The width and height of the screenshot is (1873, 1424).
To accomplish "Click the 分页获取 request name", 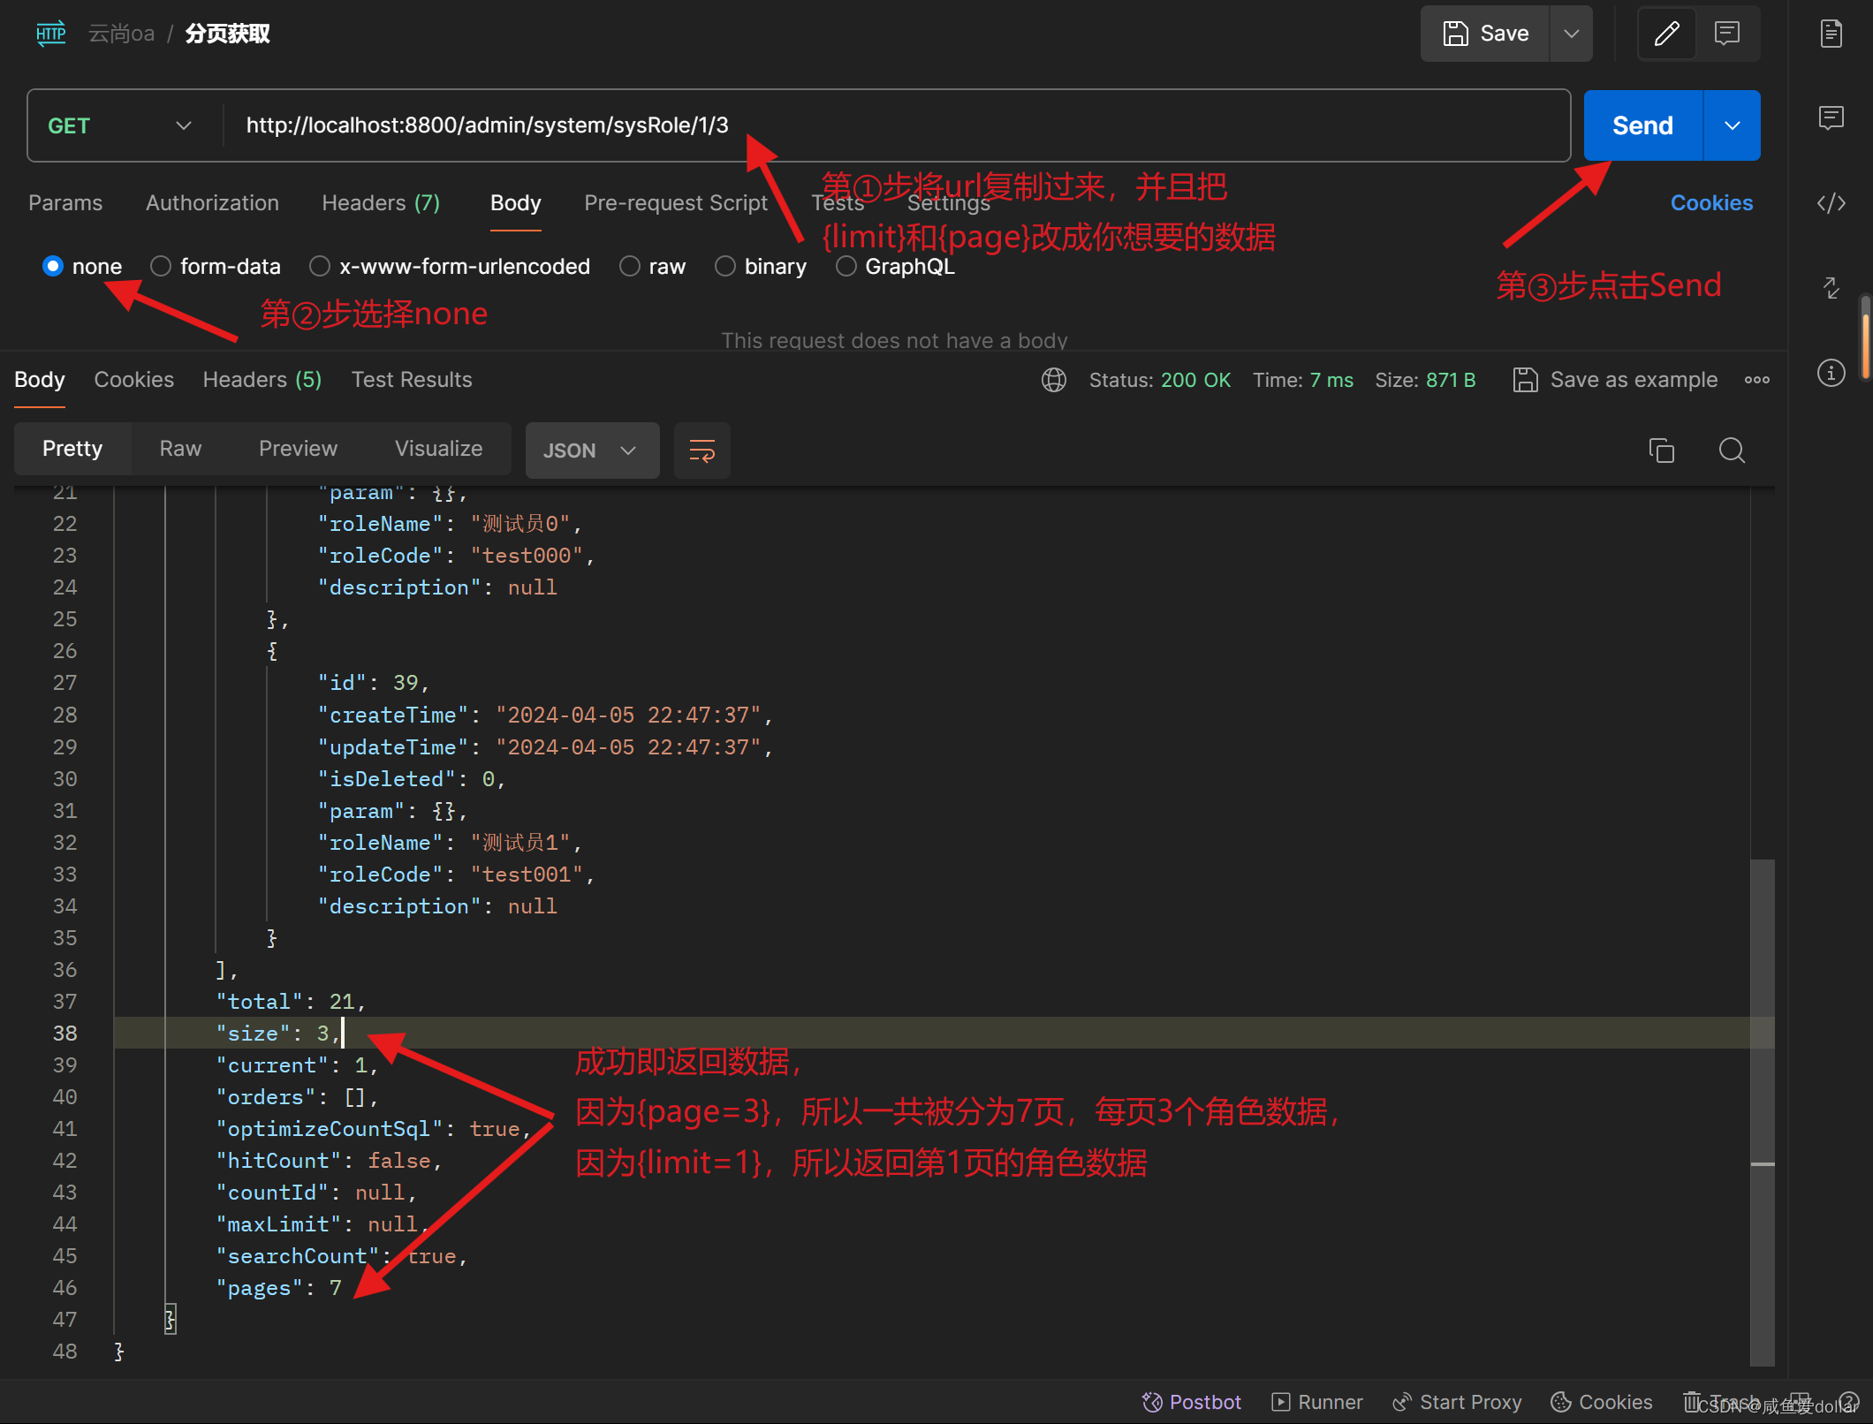I will pyautogui.click(x=228, y=34).
